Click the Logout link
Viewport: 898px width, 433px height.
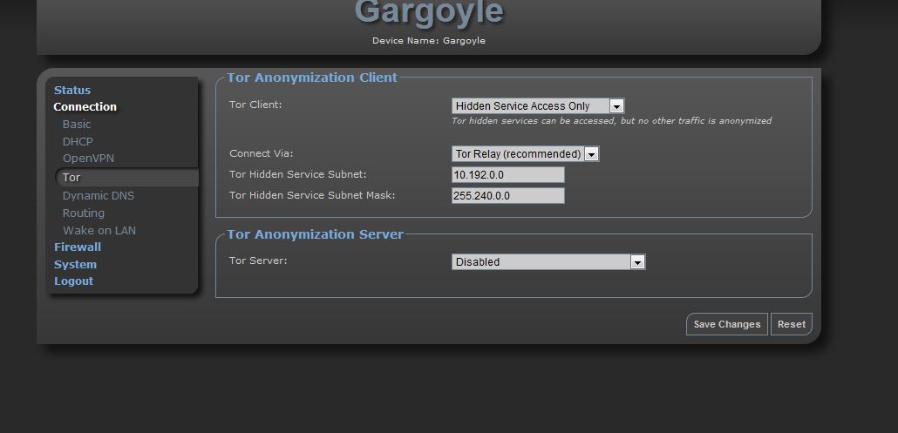point(73,281)
